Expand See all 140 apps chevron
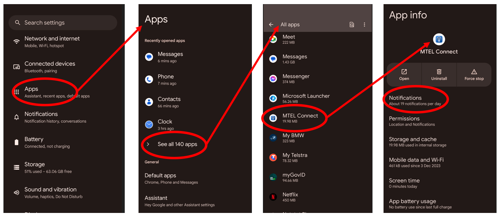This screenshot has width=500, height=215. (148, 144)
